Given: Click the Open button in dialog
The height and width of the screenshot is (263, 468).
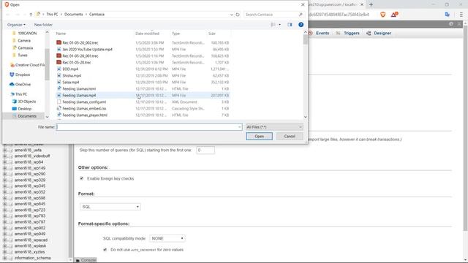Looking at the screenshot, I should coord(259,137).
